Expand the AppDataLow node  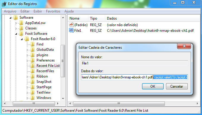[16, 23]
